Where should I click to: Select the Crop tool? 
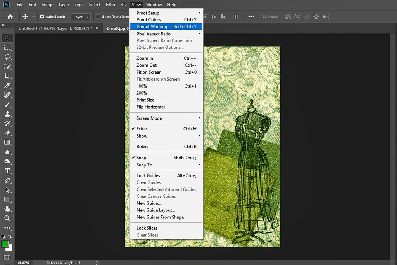[7, 76]
